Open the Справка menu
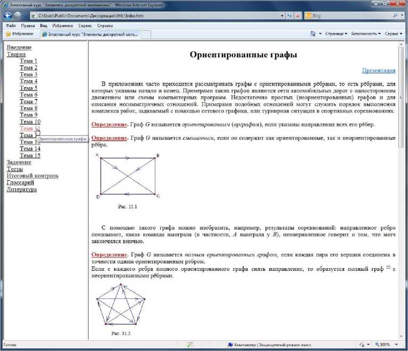 pos(105,25)
